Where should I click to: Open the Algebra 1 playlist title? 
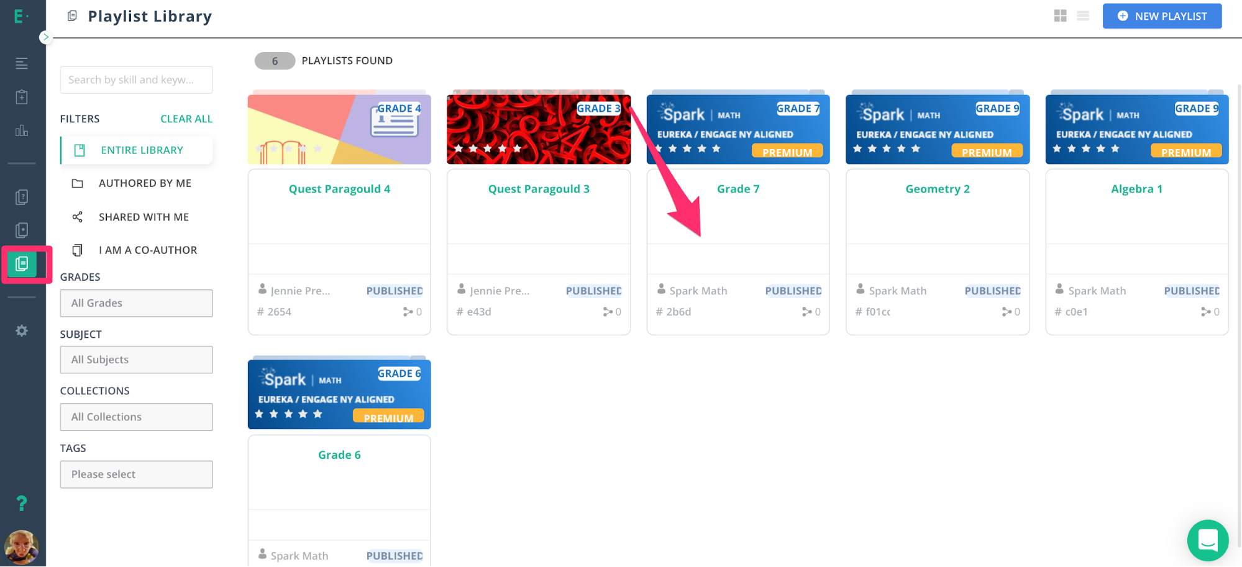pos(1137,189)
